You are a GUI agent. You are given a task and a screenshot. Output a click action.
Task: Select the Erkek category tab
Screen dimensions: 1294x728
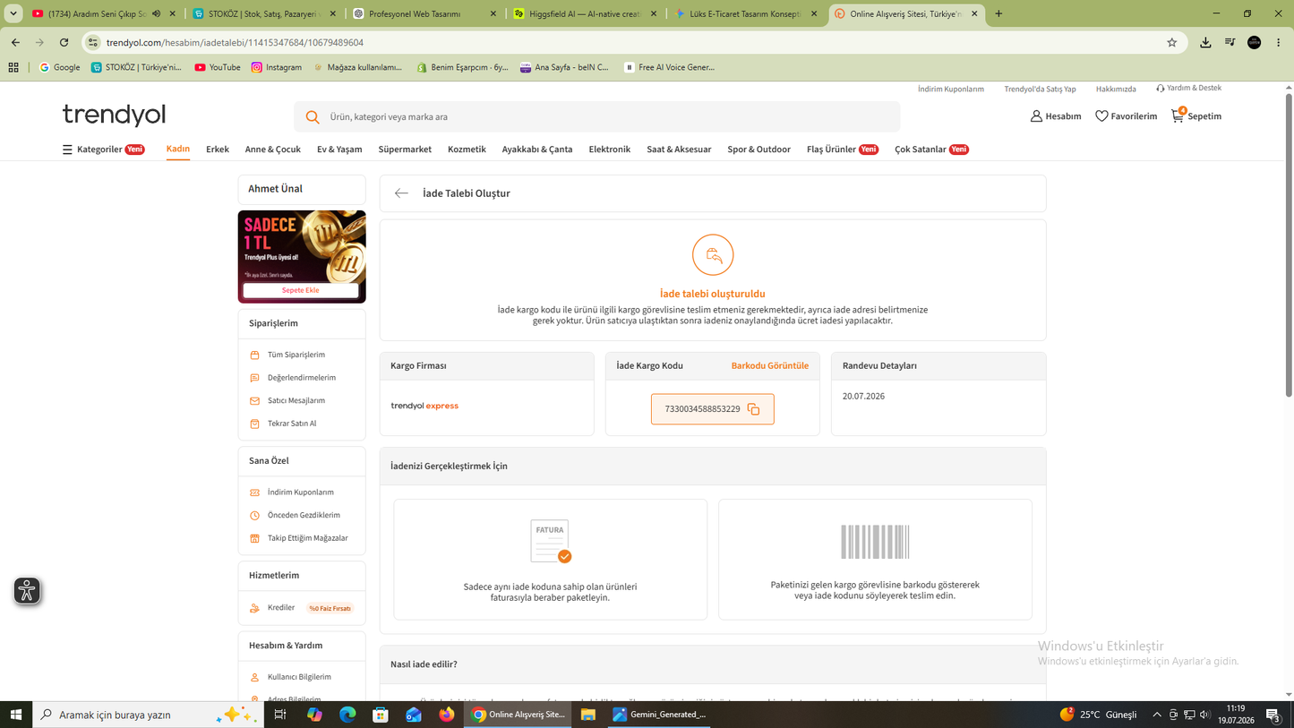pos(218,150)
